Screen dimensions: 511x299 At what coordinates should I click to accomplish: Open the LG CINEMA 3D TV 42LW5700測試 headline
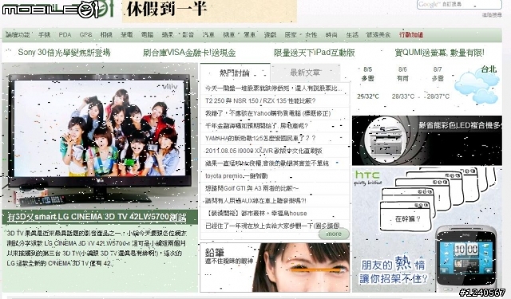pos(97,217)
